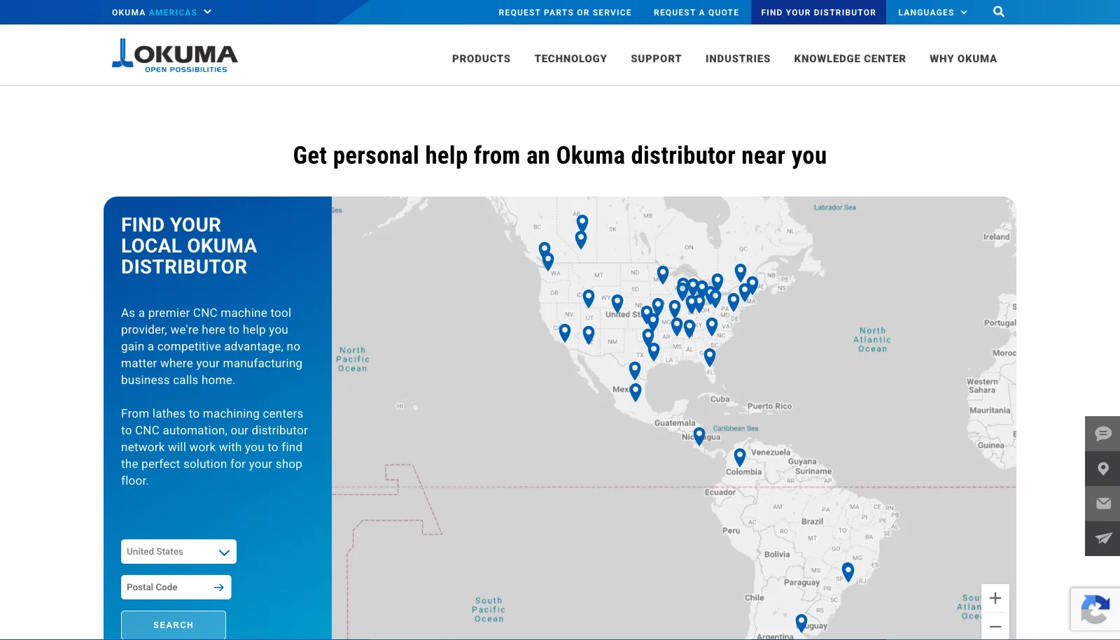This screenshot has width=1120, height=640.
Task: Select the map pin in Florida
Action: click(710, 357)
